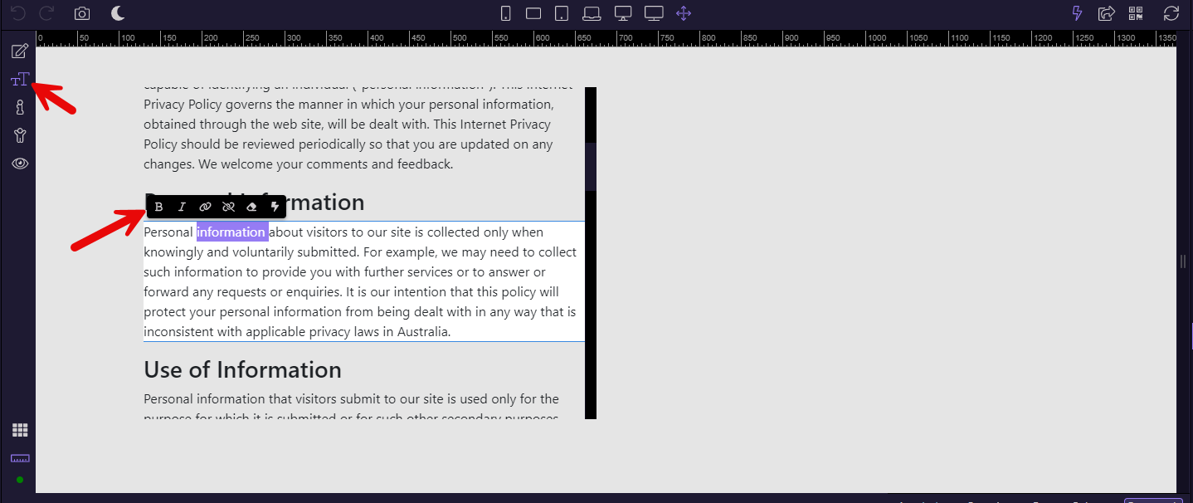This screenshot has width=1193, height=503.
Task: Select the large widescreen viewport icon
Action: coord(654,13)
